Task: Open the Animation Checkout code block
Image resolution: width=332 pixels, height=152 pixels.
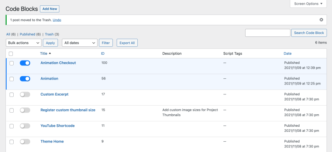Action: (x=58, y=63)
